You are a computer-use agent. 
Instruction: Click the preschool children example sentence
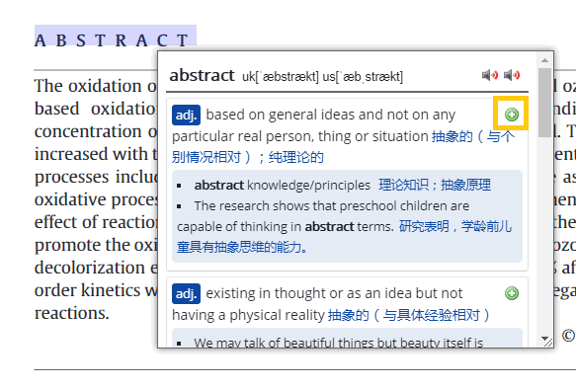[323, 216]
